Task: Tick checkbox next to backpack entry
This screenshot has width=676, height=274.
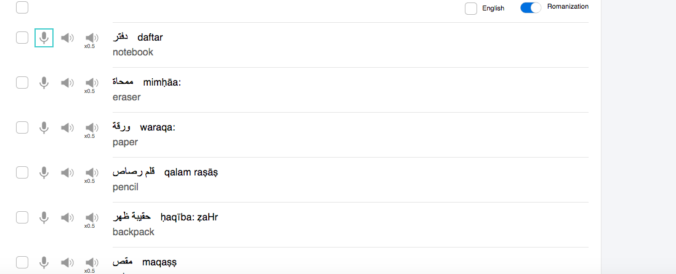Action: 22,217
